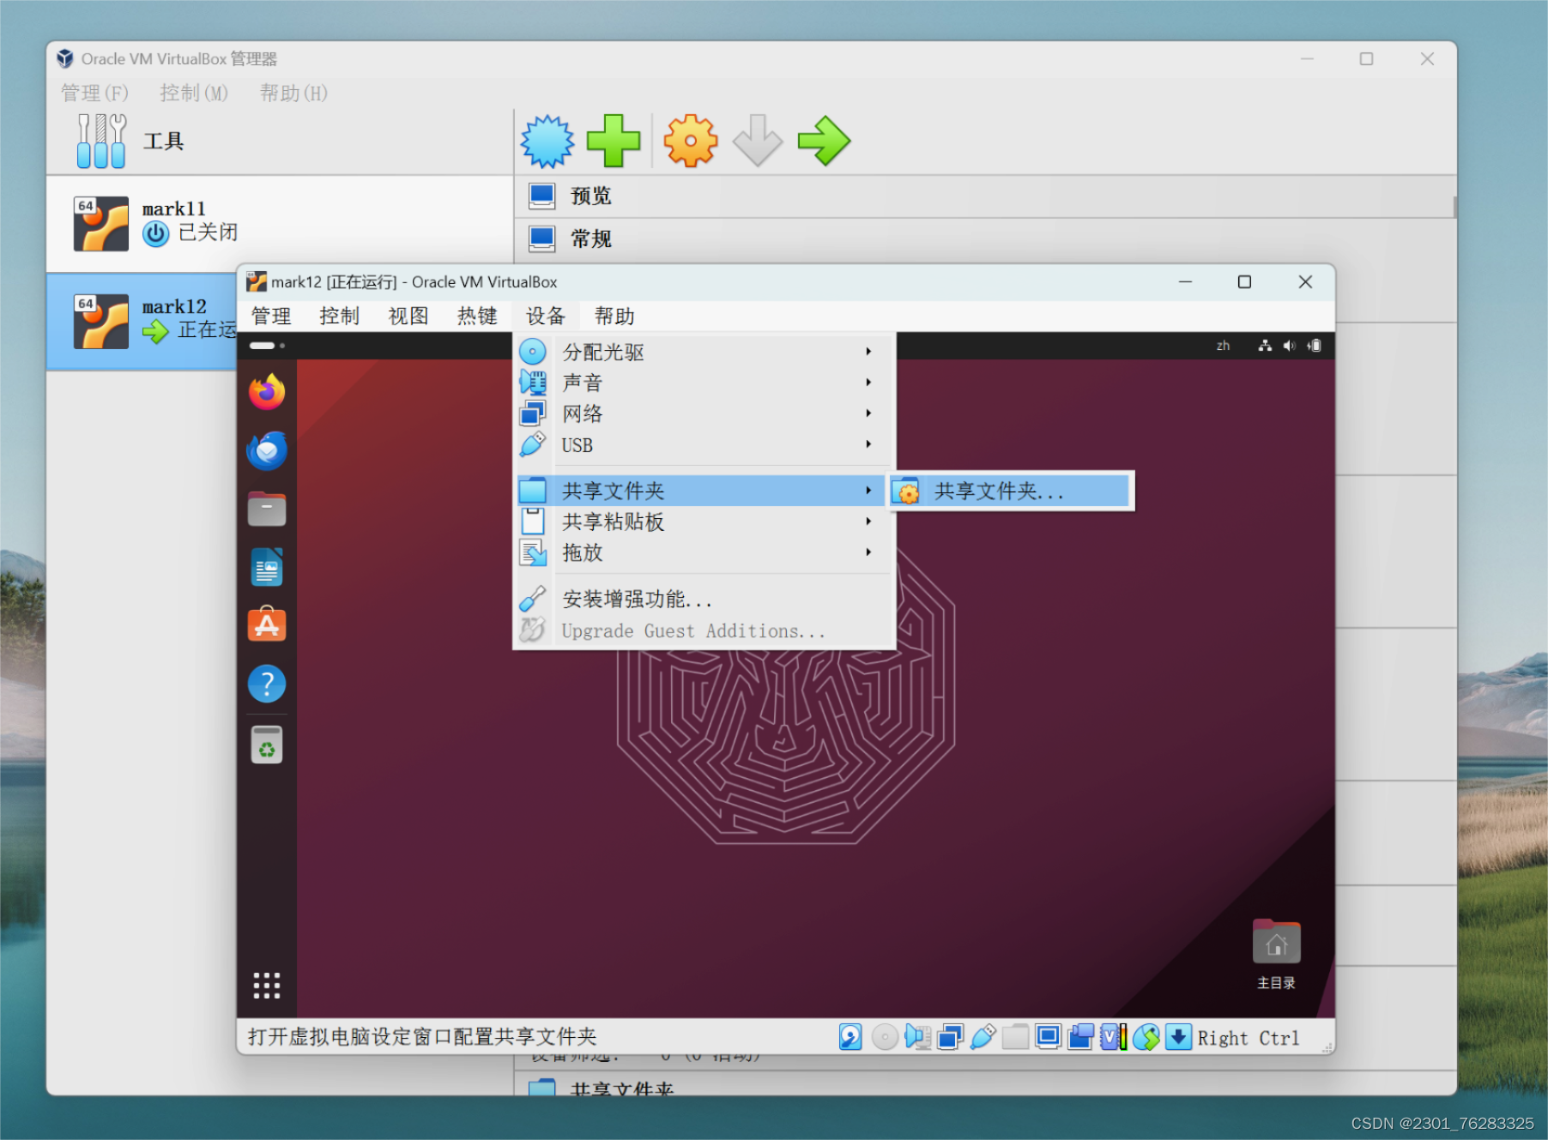Click the network adapter icon in the status bar
Image resolution: width=1548 pixels, height=1140 pixels.
[x=950, y=1037]
